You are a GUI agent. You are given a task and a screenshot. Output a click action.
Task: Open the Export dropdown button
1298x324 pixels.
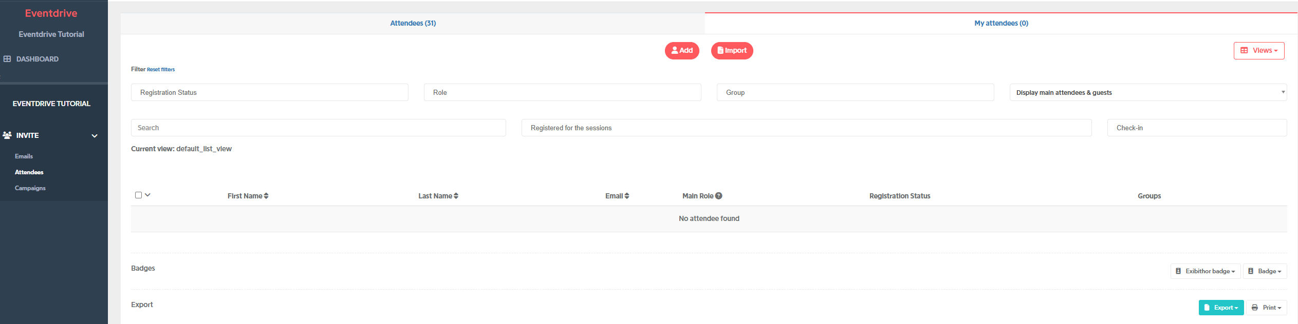click(x=1221, y=308)
